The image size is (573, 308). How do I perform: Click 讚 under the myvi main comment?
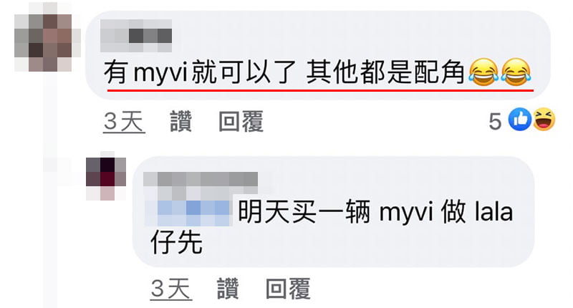point(181,121)
